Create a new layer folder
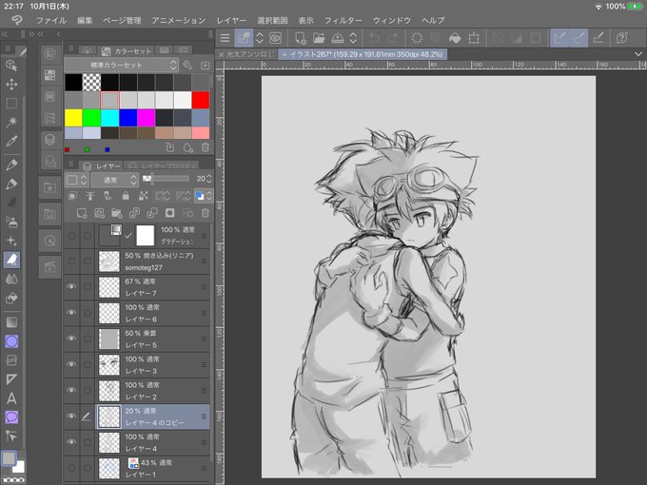Viewport: 647px width, 485px height. click(117, 213)
